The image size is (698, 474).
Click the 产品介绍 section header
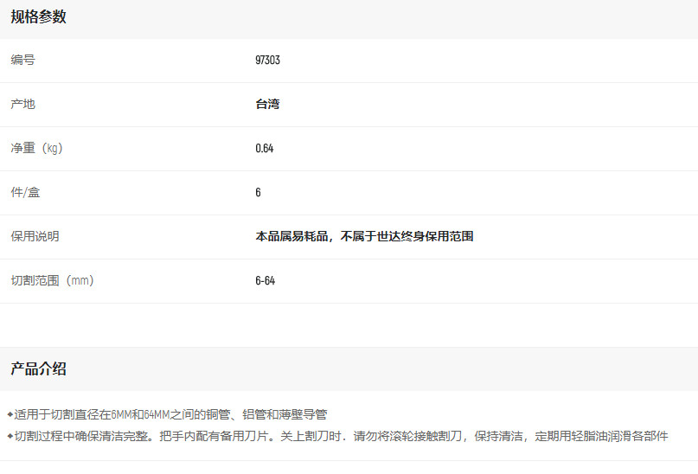38,369
